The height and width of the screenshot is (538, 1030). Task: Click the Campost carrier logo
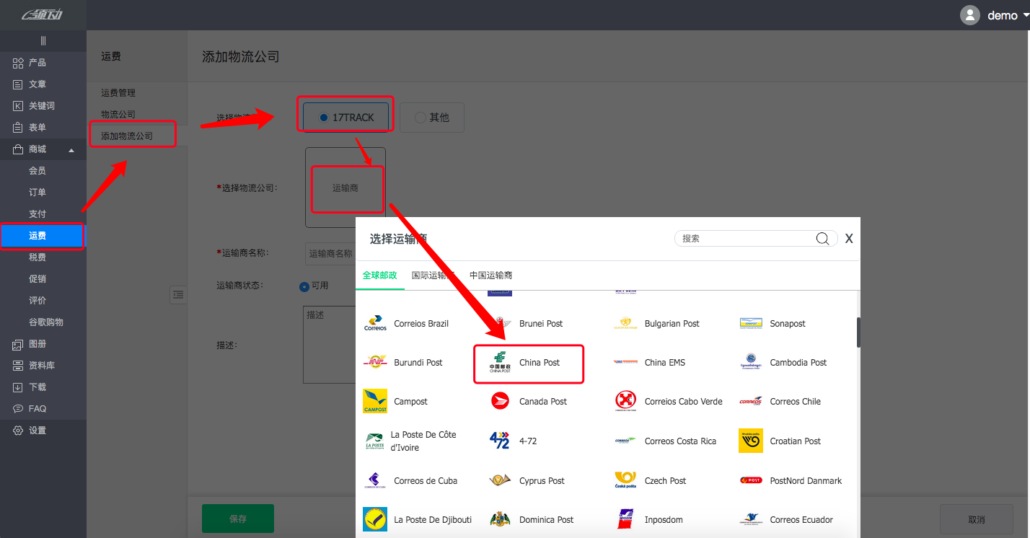point(375,401)
